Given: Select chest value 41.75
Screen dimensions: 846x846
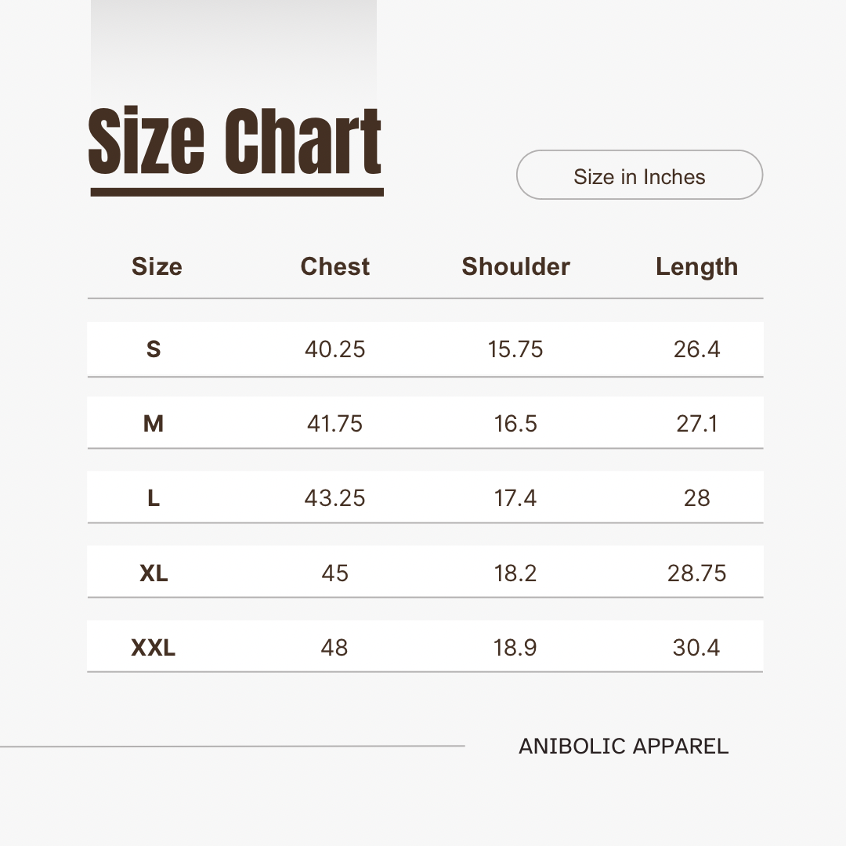Looking at the screenshot, I should (x=335, y=424).
